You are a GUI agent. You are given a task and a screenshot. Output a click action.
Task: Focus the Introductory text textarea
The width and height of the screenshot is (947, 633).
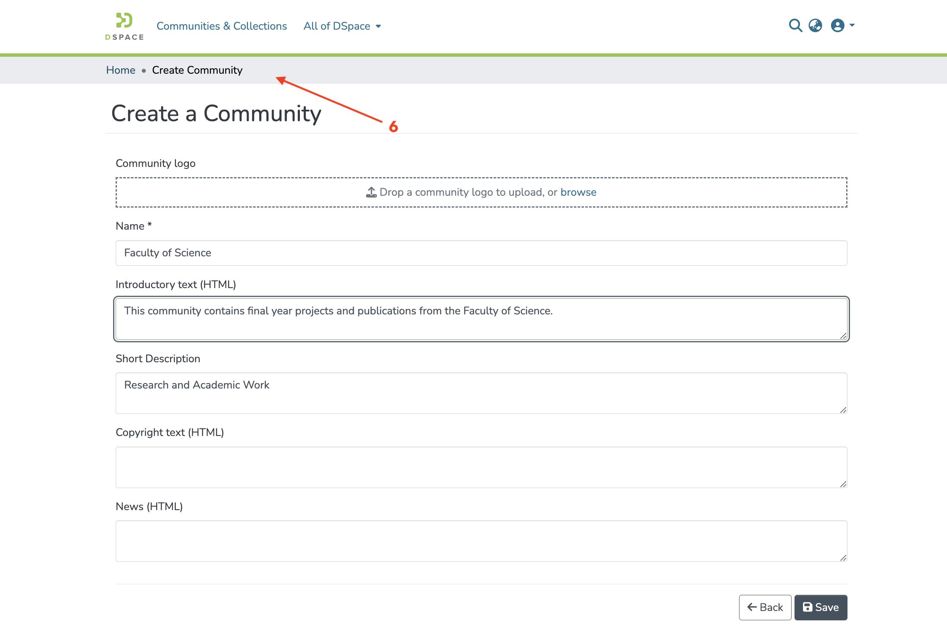(481, 319)
